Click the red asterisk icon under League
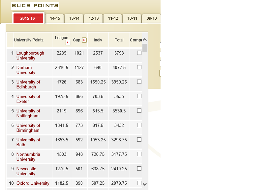Image resolution: width=270 pixels, height=190 pixels. coord(68,42)
